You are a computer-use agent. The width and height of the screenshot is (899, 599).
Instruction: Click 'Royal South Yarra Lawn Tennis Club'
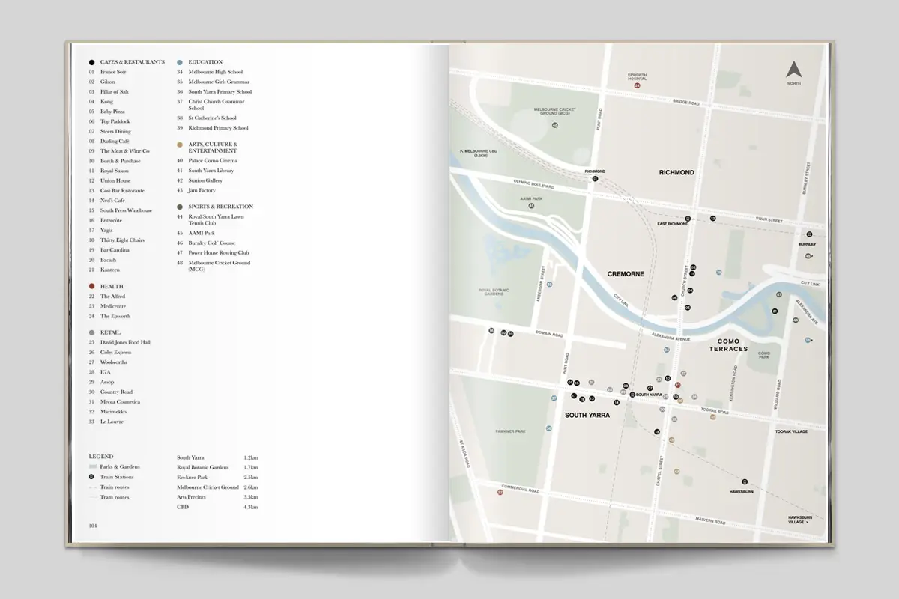pyautogui.click(x=217, y=220)
